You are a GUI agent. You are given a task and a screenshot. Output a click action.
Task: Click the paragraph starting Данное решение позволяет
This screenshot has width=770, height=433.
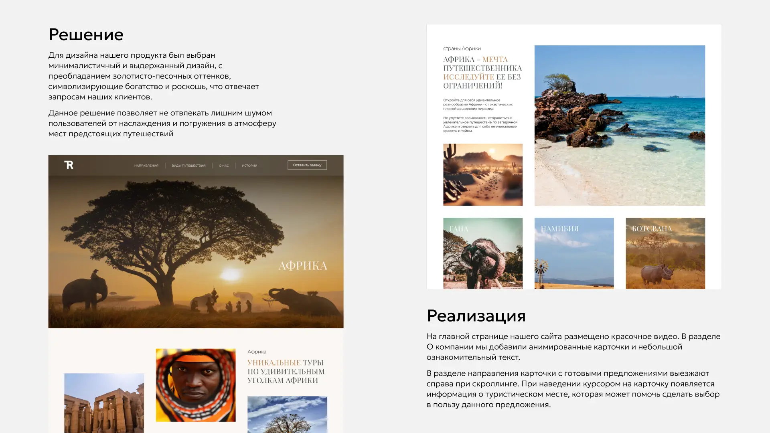pyautogui.click(x=162, y=123)
